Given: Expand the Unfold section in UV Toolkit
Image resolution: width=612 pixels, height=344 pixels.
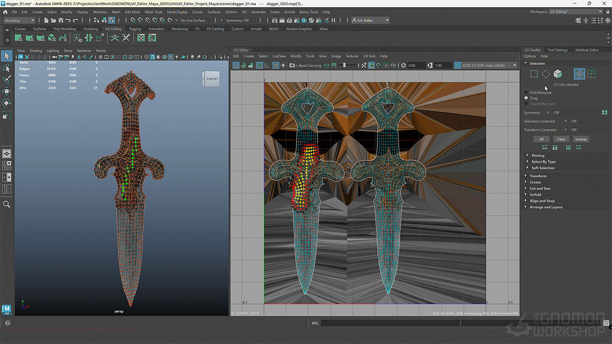Looking at the screenshot, I should tap(535, 195).
